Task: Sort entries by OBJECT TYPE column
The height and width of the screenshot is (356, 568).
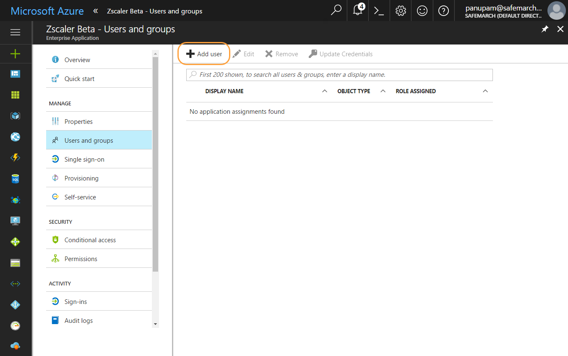Action: coord(354,91)
